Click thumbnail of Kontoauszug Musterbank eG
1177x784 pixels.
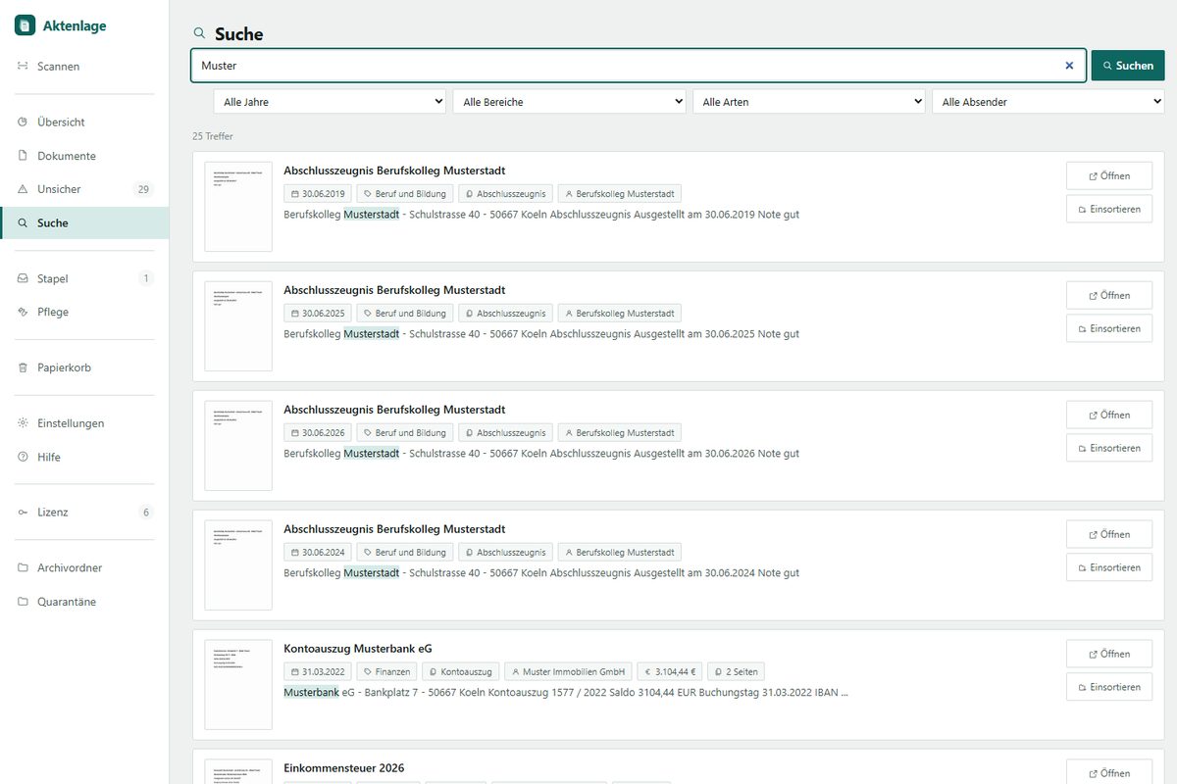click(x=238, y=685)
